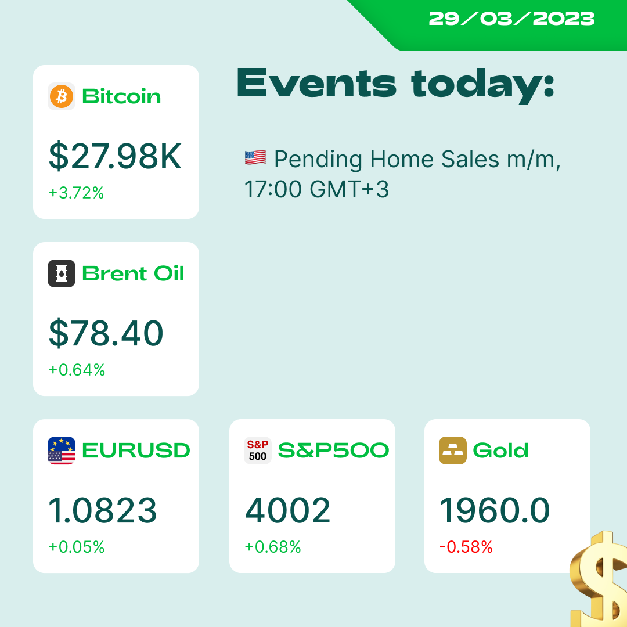Click the EURUSD flags icon
Screen dimensions: 627x627
click(x=61, y=451)
